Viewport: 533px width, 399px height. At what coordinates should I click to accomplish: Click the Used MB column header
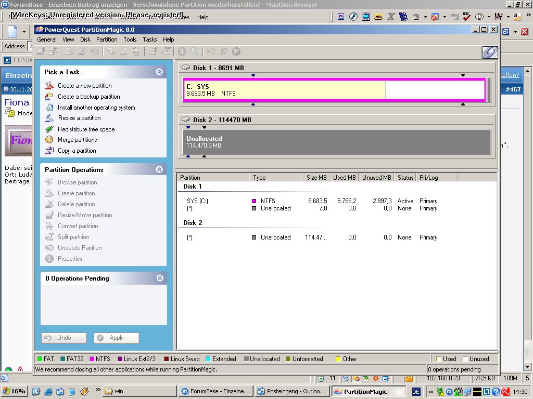[x=344, y=178]
